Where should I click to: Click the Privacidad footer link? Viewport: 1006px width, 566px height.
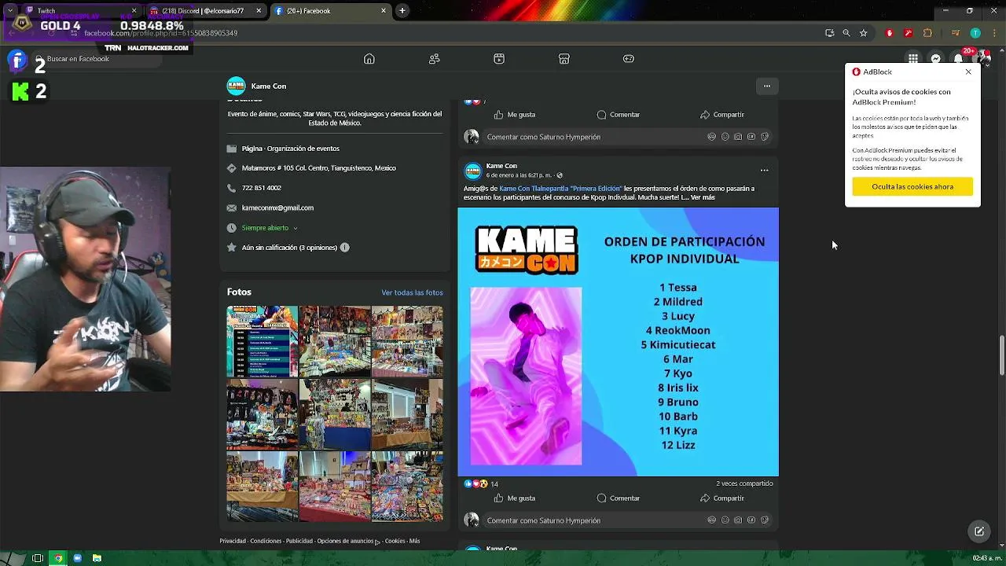[233, 541]
